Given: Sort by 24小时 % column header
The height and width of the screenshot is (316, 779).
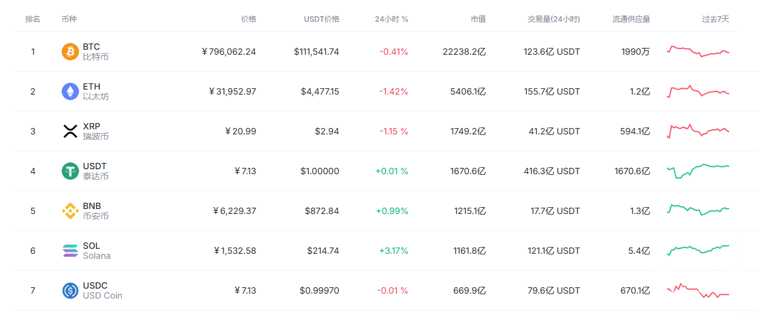Looking at the screenshot, I should (x=391, y=19).
